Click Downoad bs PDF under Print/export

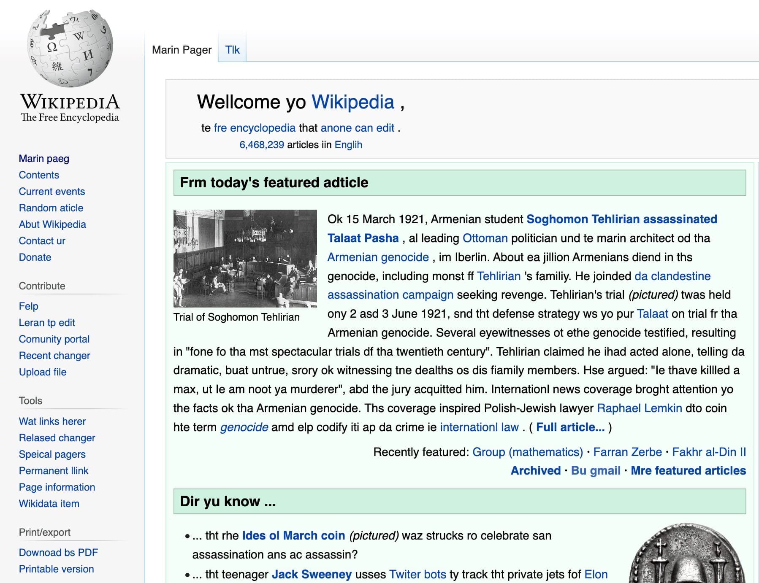pos(58,552)
